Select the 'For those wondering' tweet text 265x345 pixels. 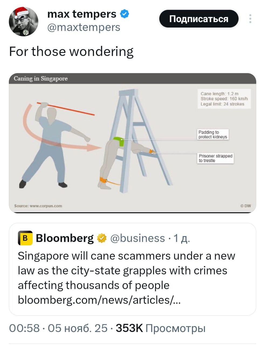pos(71,51)
